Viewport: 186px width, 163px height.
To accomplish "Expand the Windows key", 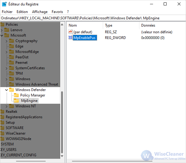I will coord(7,79).
